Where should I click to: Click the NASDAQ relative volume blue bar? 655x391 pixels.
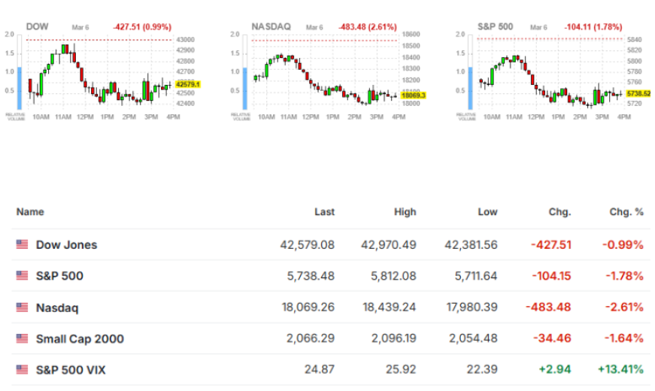245,89
